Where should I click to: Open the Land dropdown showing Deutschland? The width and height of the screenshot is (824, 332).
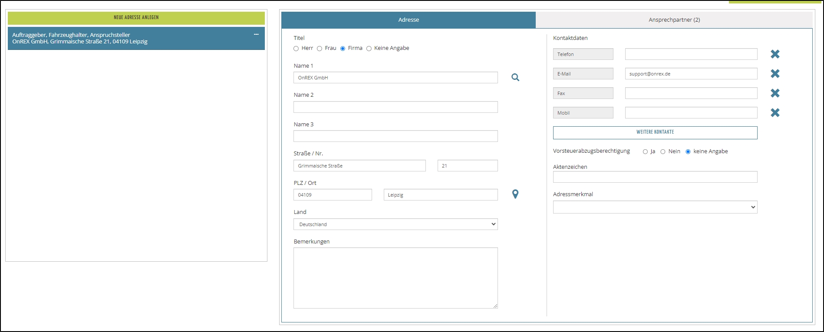395,224
